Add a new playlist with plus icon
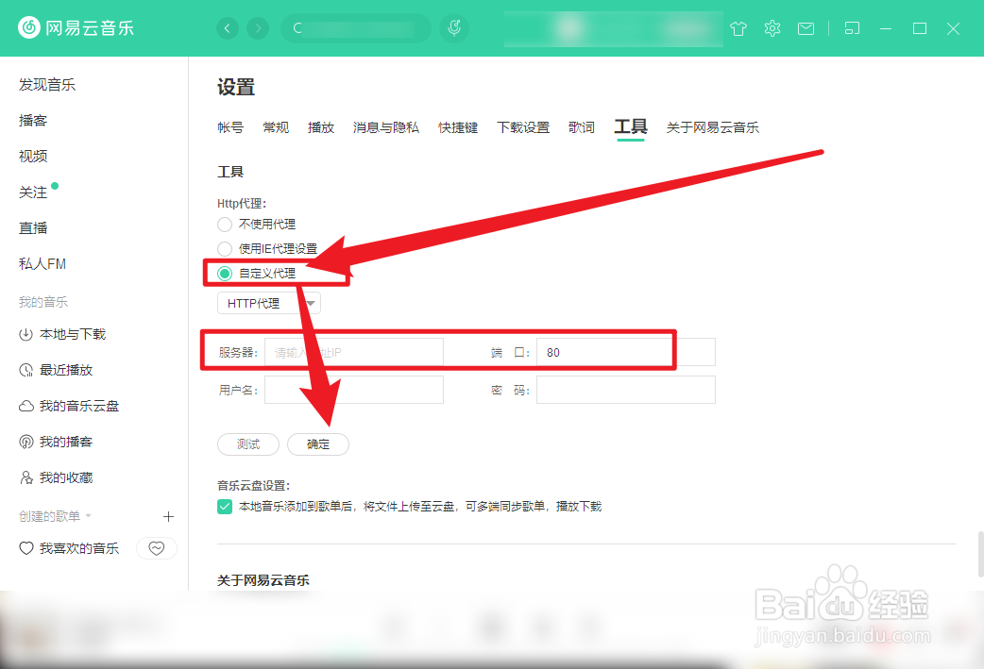 point(168,517)
